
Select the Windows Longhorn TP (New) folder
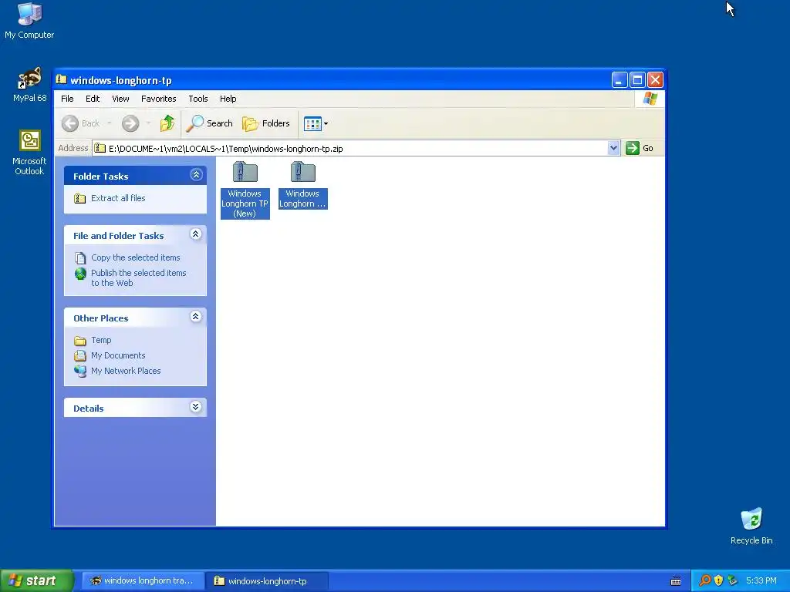245,190
